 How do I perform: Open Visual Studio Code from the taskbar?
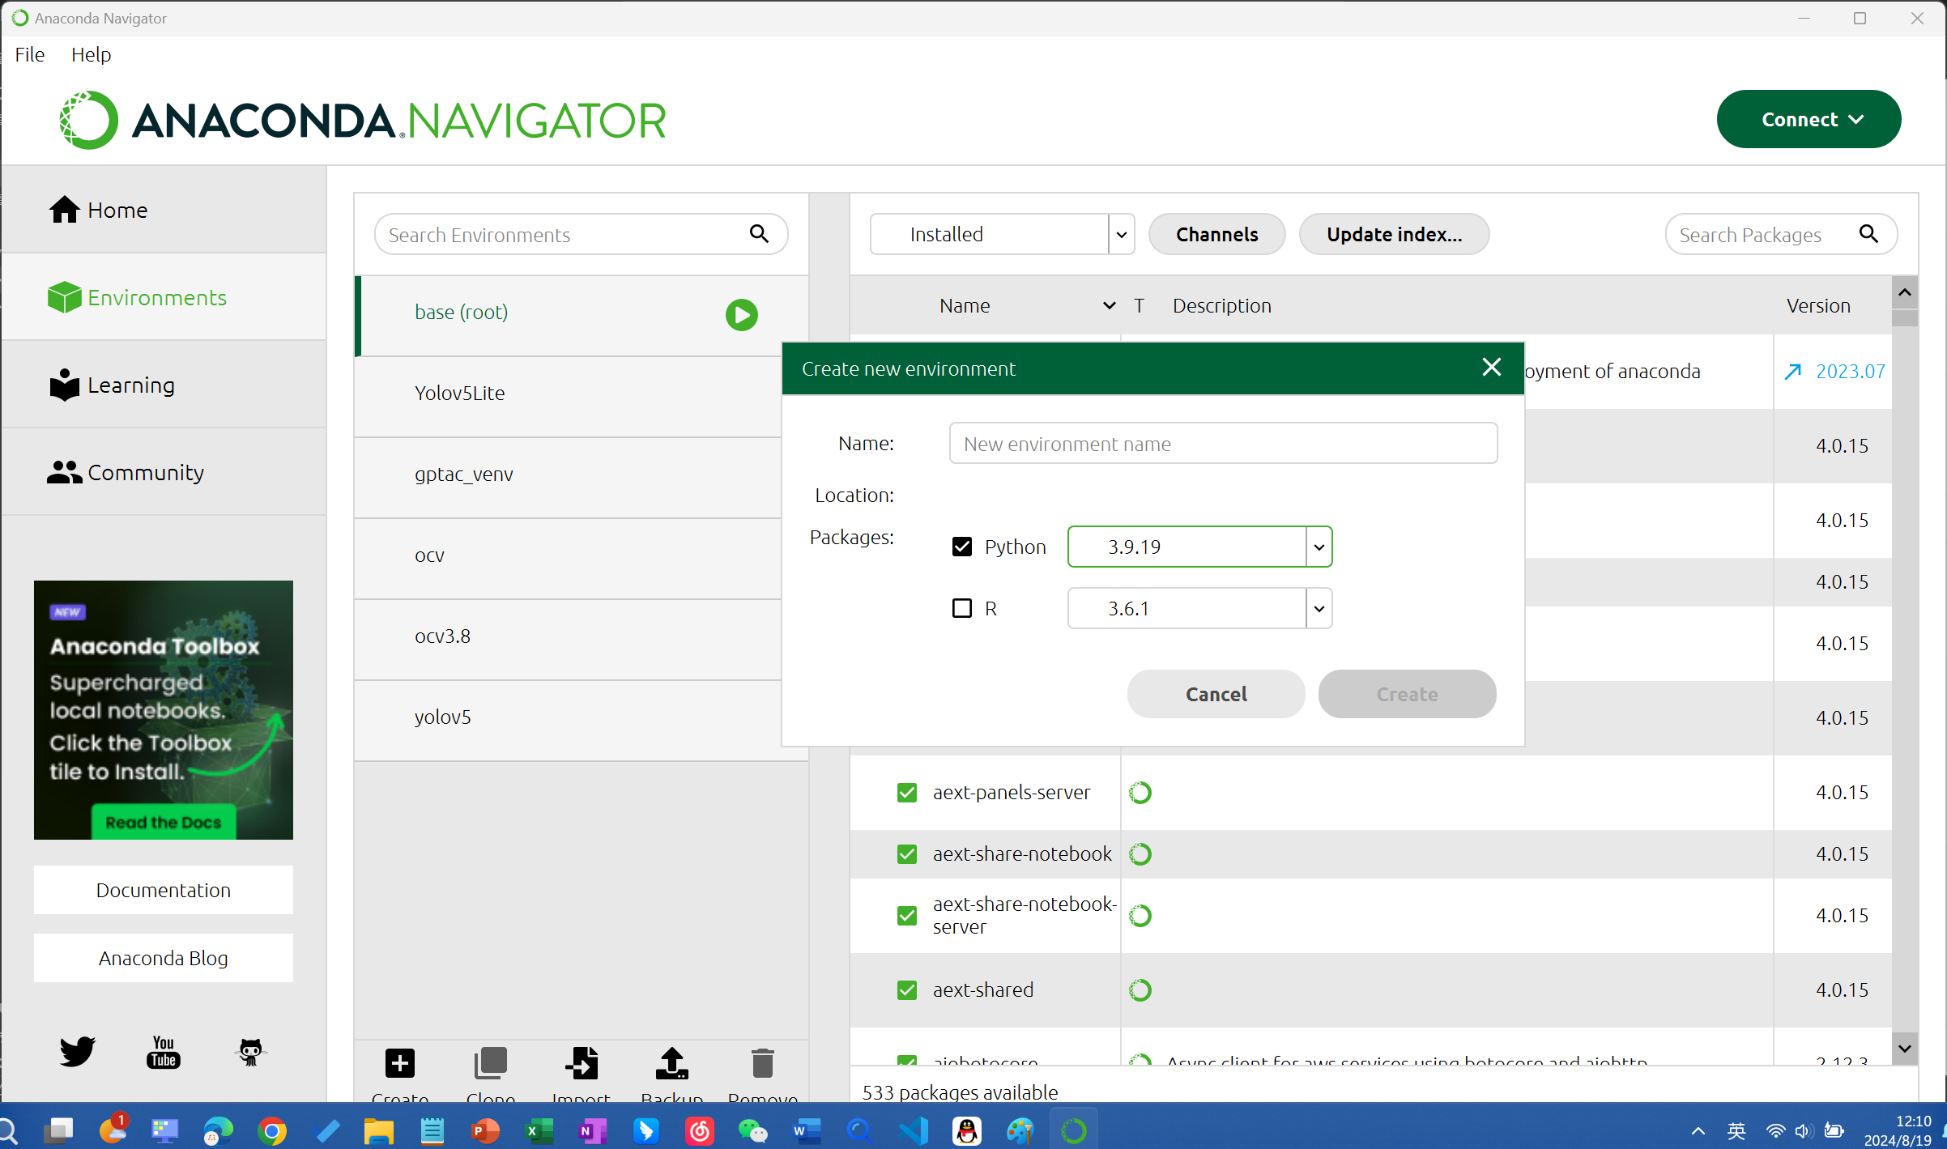pyautogui.click(x=914, y=1130)
